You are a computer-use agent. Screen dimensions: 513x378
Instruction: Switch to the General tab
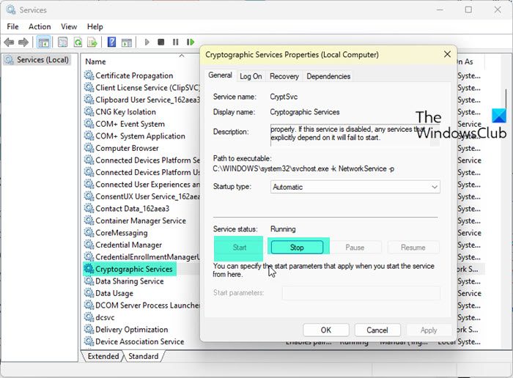pyautogui.click(x=220, y=75)
